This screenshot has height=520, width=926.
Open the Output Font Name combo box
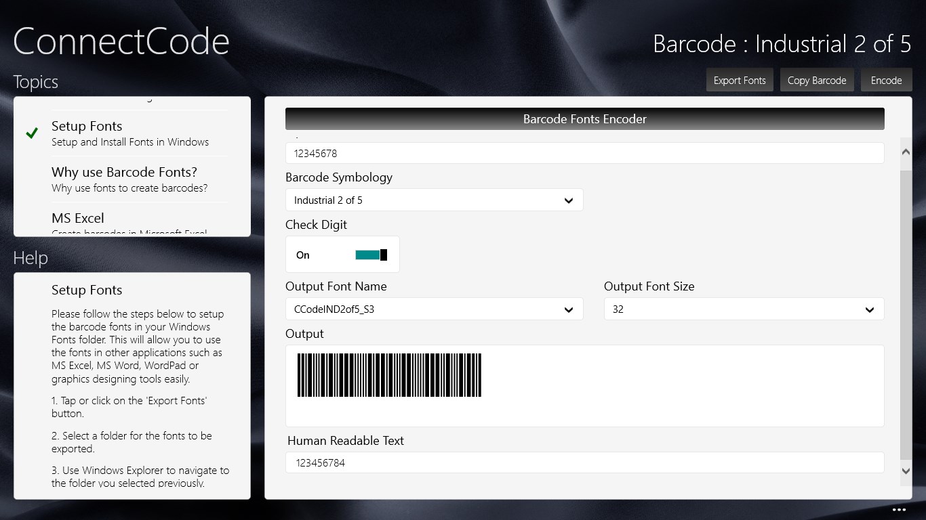434,309
